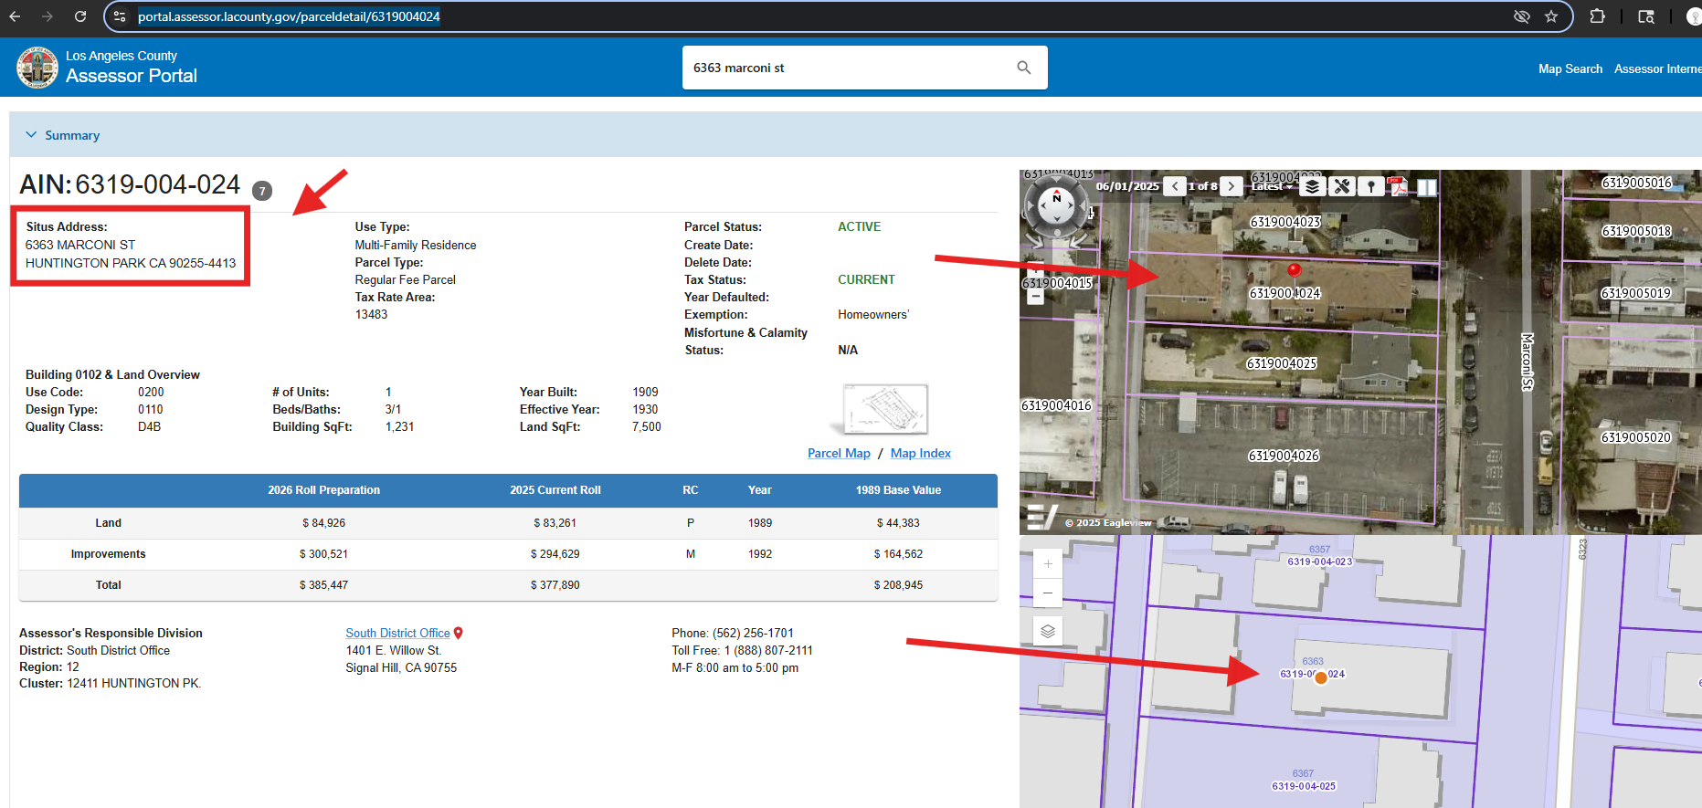Click the Los Angeles County seal logo
Screen dimensions: 1702x808
coord(37,68)
